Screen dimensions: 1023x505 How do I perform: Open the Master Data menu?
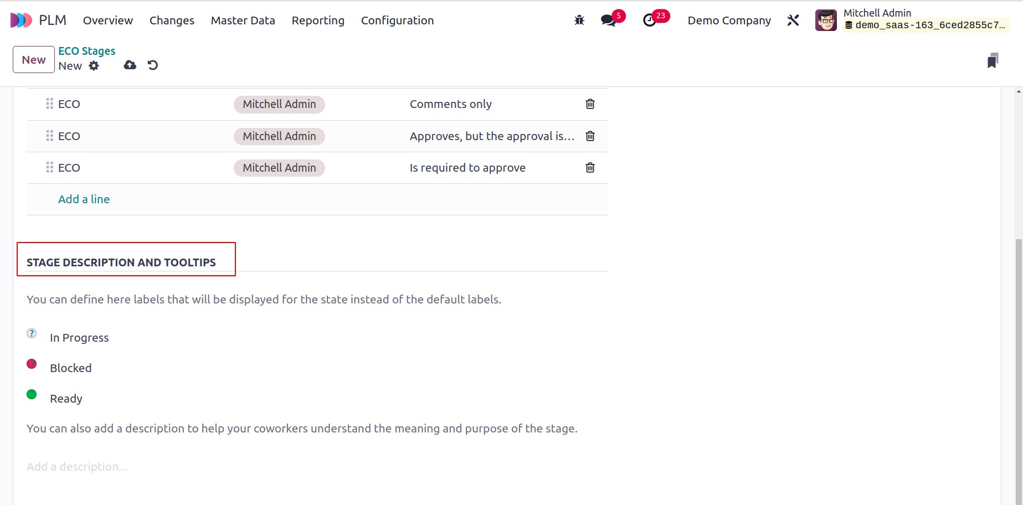(243, 20)
